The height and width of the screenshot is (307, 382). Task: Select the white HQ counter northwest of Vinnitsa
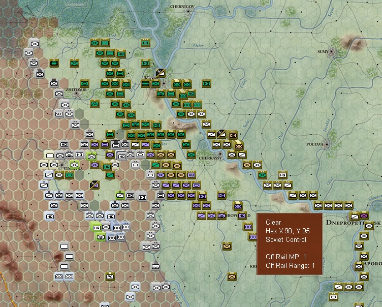coord(64,144)
